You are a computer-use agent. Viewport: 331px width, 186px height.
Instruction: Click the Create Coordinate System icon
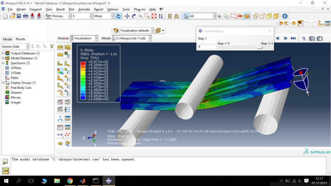tap(60, 118)
